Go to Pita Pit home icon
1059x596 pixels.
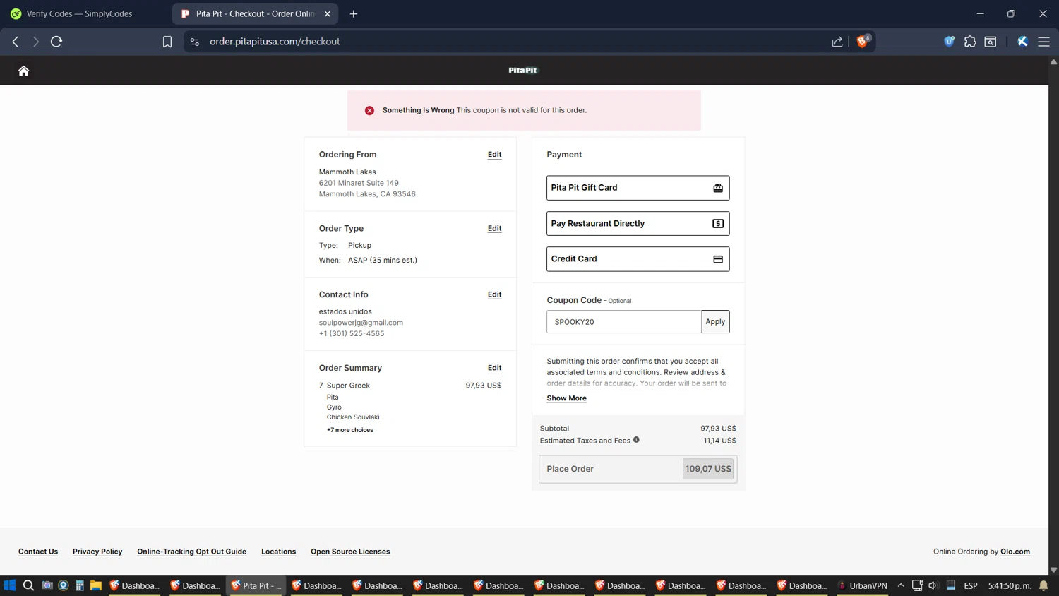pyautogui.click(x=23, y=71)
